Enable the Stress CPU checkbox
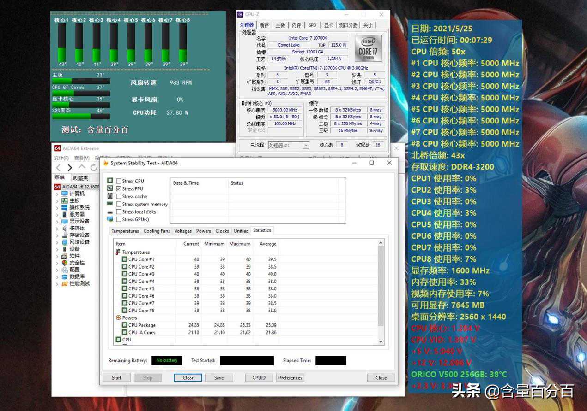The height and width of the screenshot is (411, 587). (x=119, y=181)
